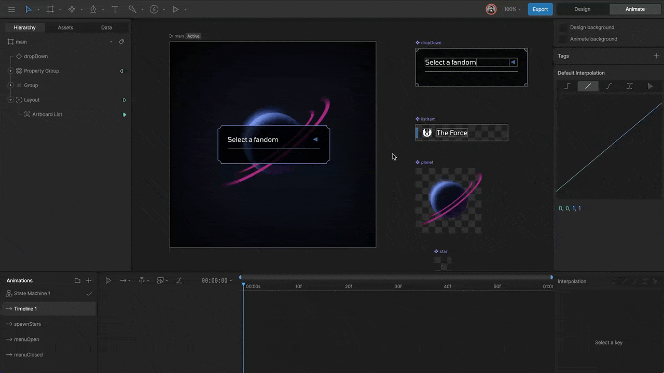This screenshot has height=373, width=664.
Task: Select the menuOpen animation
Action: [26, 339]
